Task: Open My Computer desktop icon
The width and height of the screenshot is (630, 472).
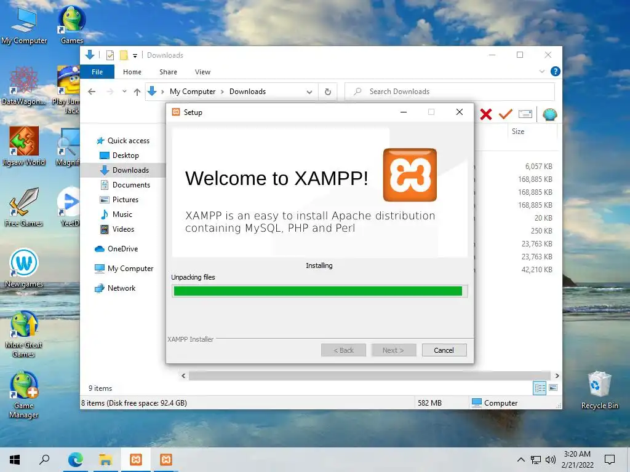Action: click(x=24, y=25)
